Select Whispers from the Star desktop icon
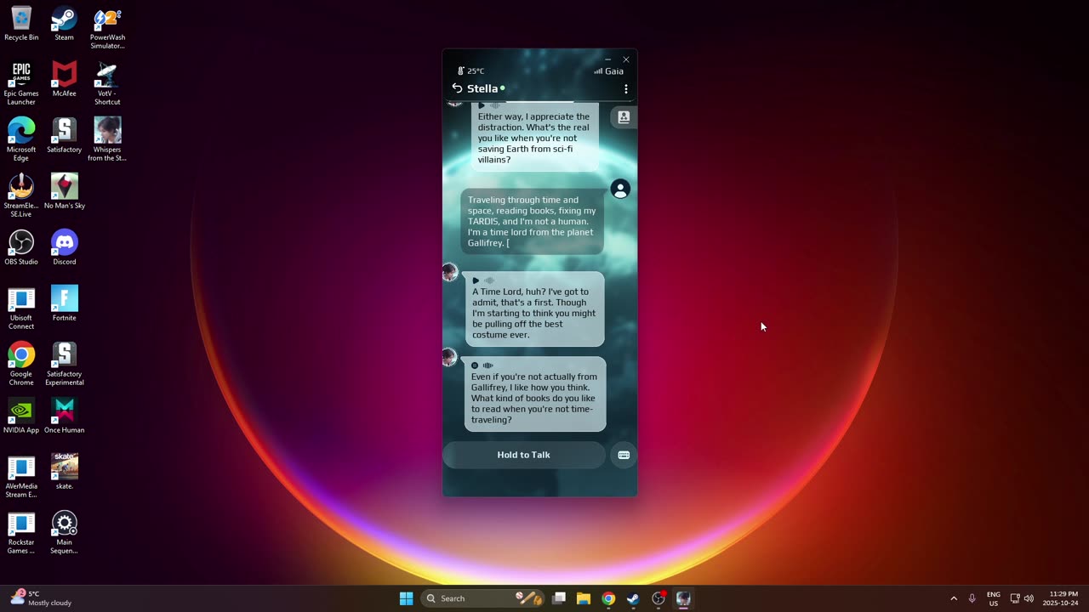The image size is (1089, 612). pyautogui.click(x=107, y=139)
